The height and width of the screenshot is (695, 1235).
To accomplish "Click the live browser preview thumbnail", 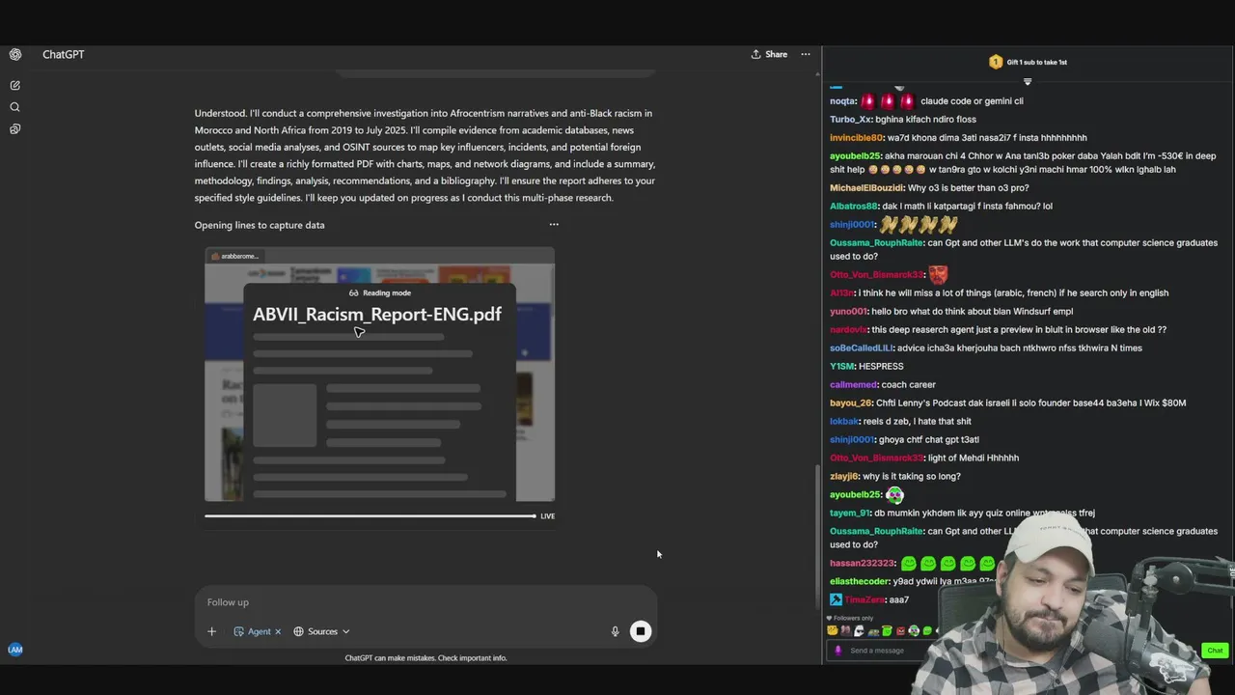I will coord(379,375).
